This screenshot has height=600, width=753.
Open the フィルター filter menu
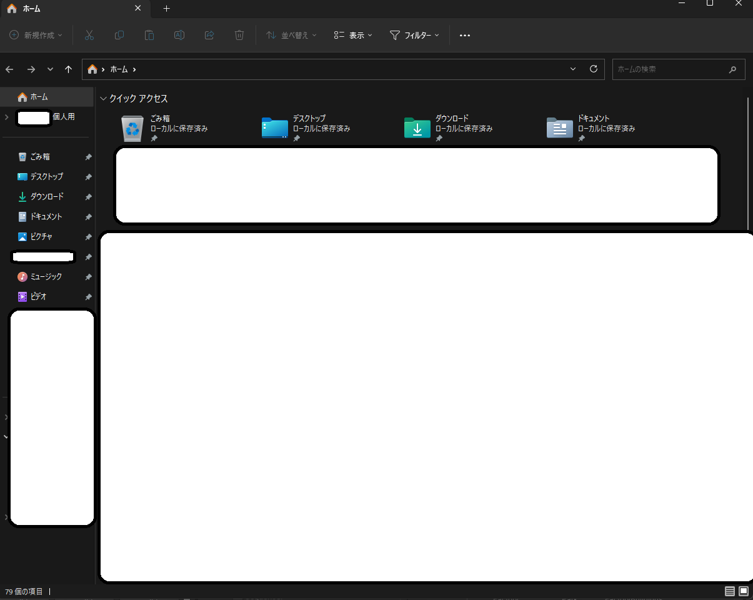pos(414,35)
